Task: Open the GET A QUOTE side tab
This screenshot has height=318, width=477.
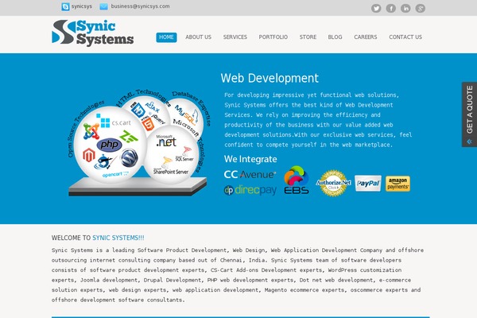Action: (x=469, y=114)
